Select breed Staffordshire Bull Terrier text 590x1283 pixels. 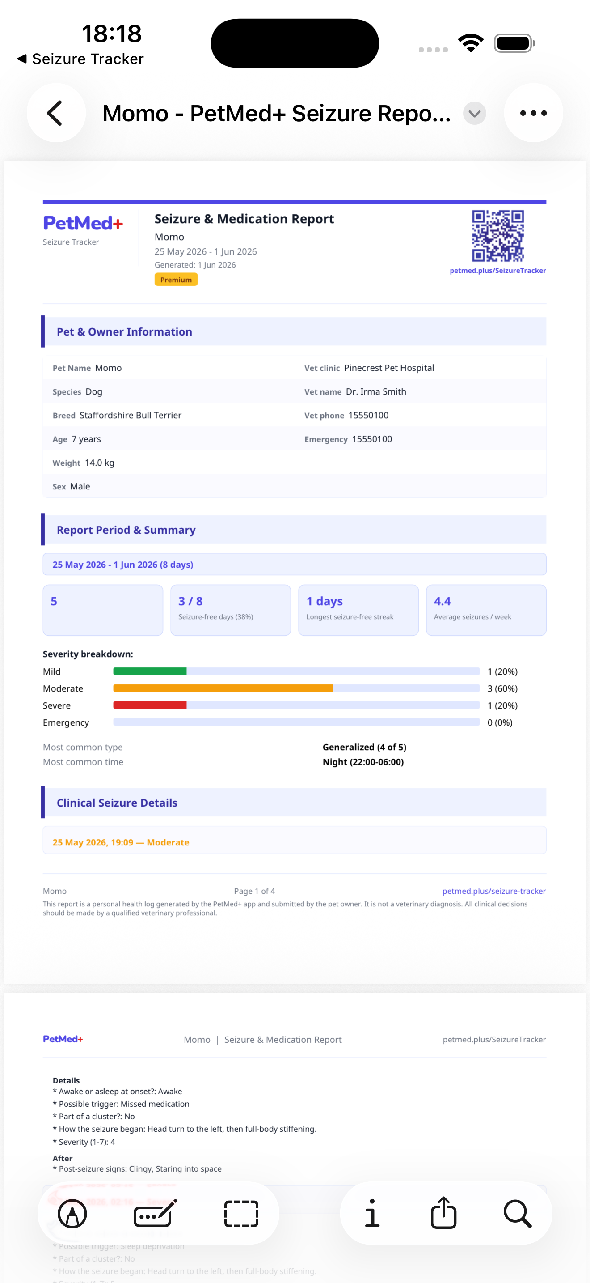131,416
